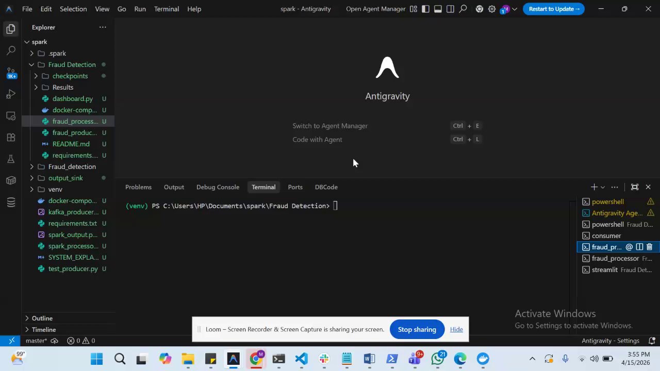Stop sharing the screen in the Loom bar
Viewport: 660px width, 371px height.
(x=417, y=329)
